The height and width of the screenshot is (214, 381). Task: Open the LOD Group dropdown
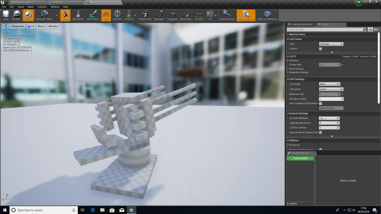tap(330, 84)
